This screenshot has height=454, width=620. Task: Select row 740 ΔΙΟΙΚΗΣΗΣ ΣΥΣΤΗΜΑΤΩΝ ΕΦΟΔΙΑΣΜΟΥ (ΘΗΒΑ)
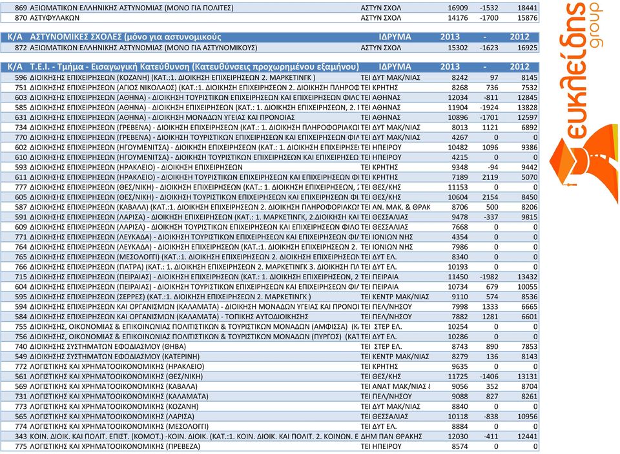click(x=270, y=346)
